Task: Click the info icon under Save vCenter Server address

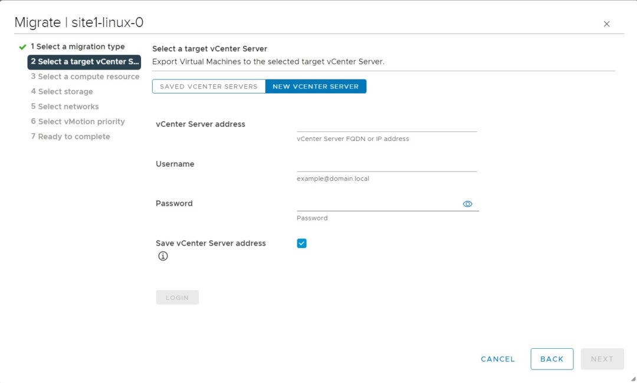Action: pos(163,256)
